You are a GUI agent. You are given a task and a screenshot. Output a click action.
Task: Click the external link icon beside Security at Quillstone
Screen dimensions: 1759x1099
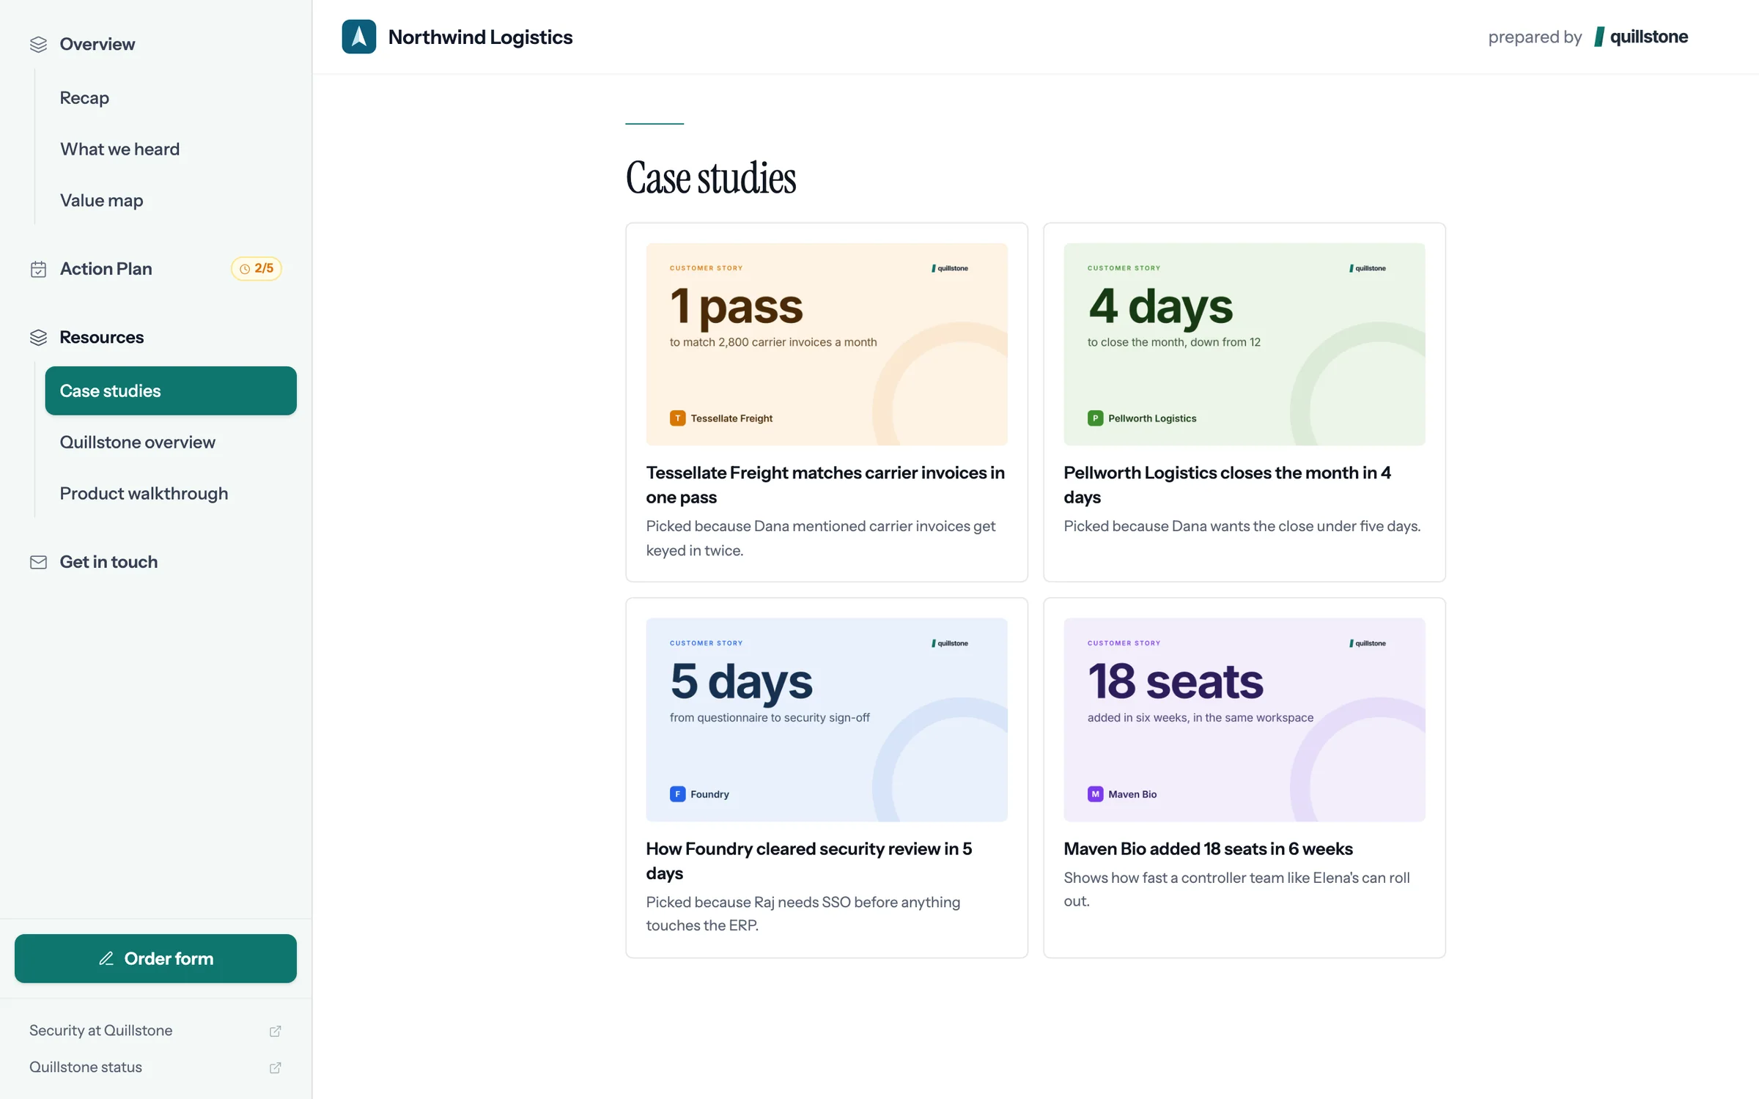tap(276, 1031)
